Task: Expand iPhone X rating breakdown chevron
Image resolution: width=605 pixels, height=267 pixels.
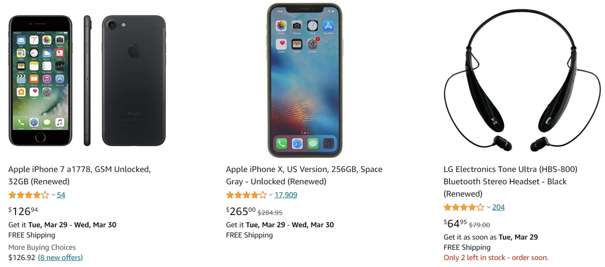Action: pos(271,195)
